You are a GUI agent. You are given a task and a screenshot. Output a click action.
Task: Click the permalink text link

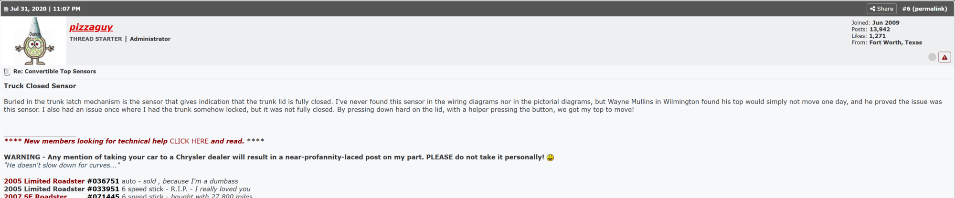(930, 9)
